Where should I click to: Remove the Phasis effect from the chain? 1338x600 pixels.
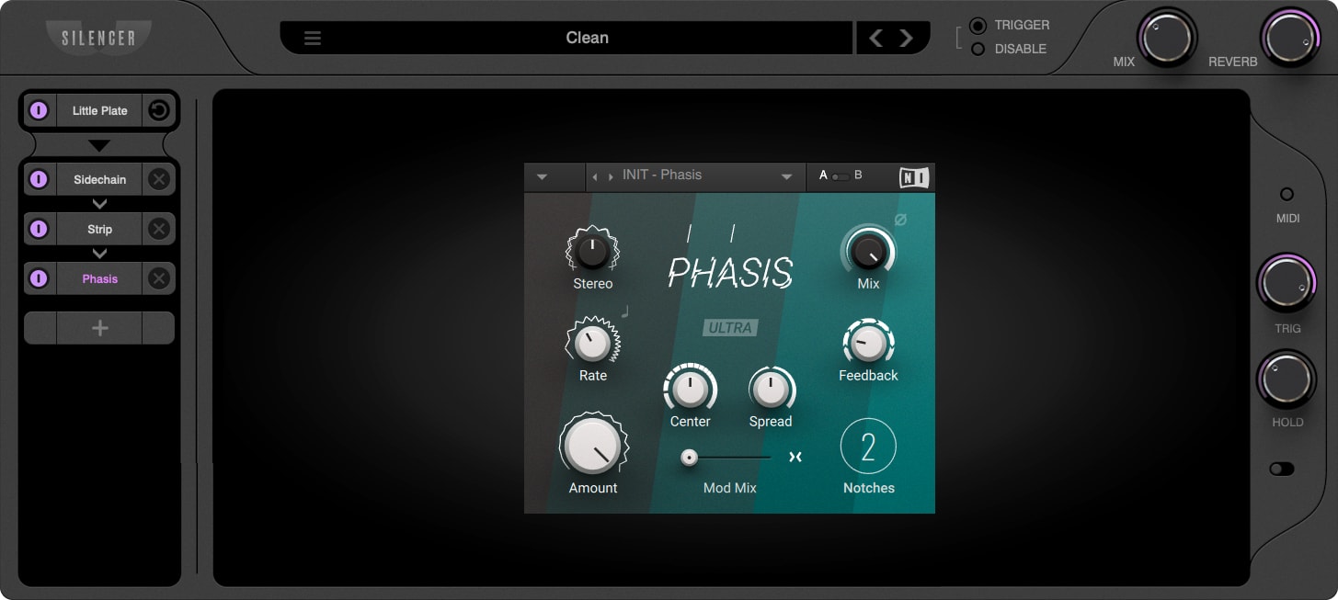point(158,278)
